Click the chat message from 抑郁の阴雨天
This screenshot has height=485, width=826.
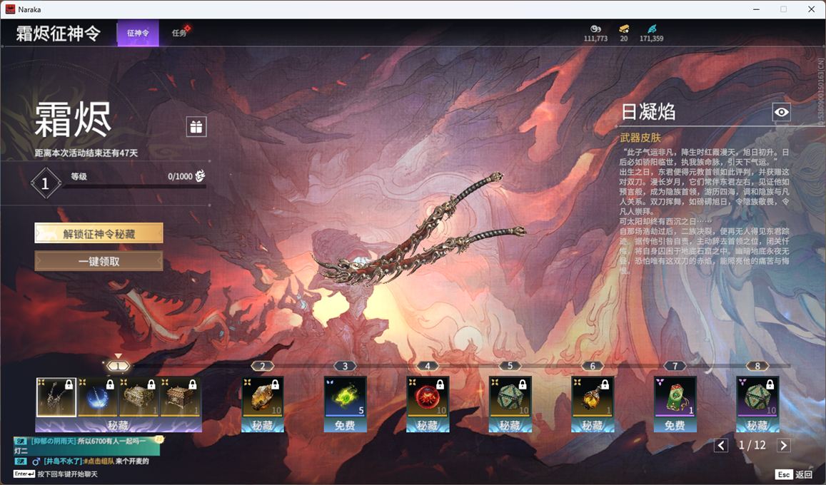(x=87, y=446)
